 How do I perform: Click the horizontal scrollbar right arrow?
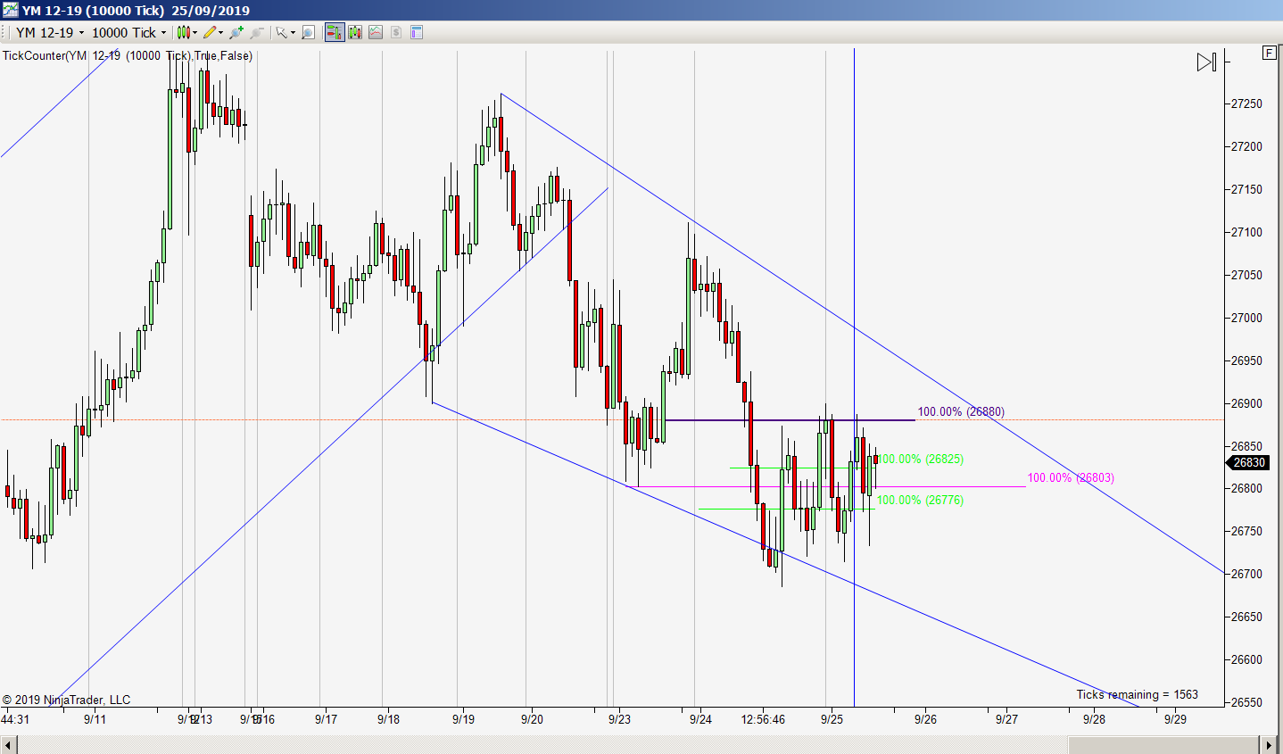pyautogui.click(x=1269, y=745)
